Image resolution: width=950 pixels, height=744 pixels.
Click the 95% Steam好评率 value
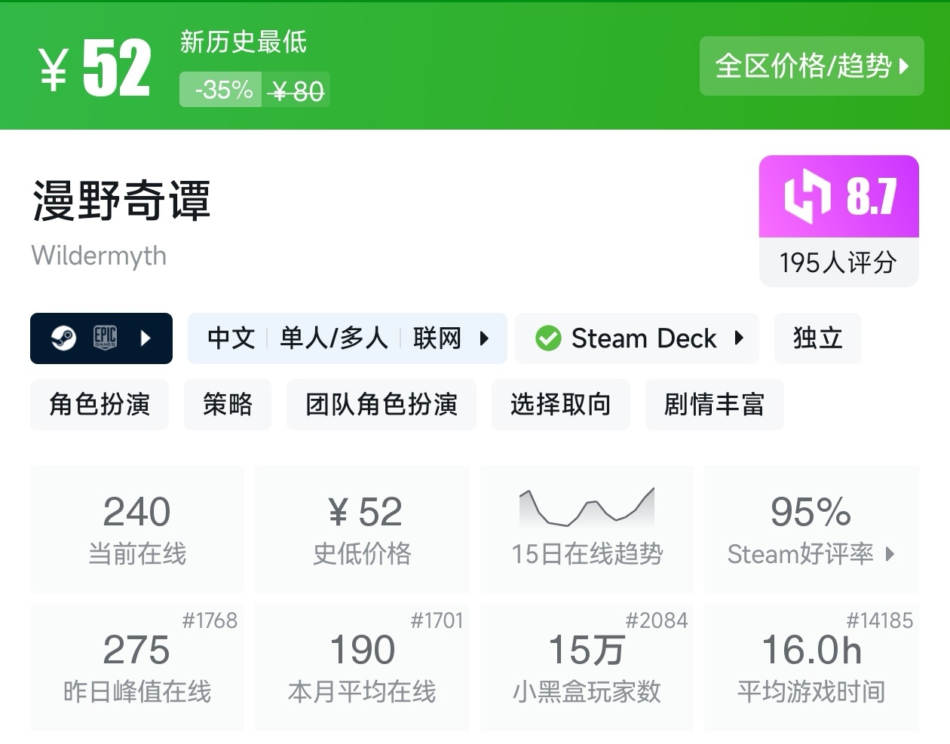[x=811, y=513]
